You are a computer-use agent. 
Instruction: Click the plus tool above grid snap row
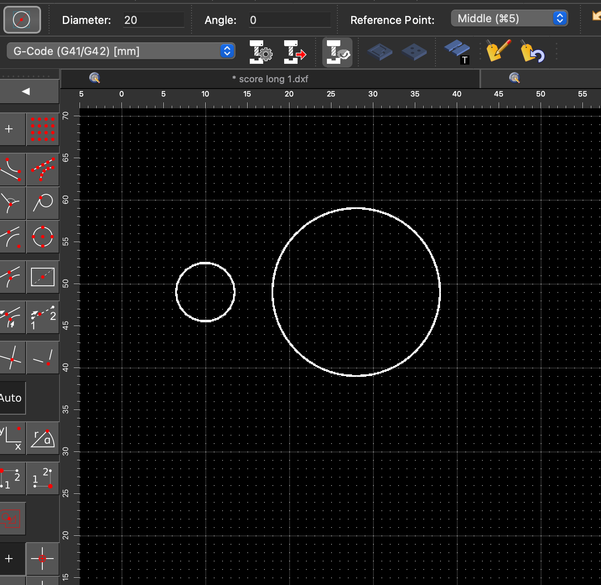12,129
